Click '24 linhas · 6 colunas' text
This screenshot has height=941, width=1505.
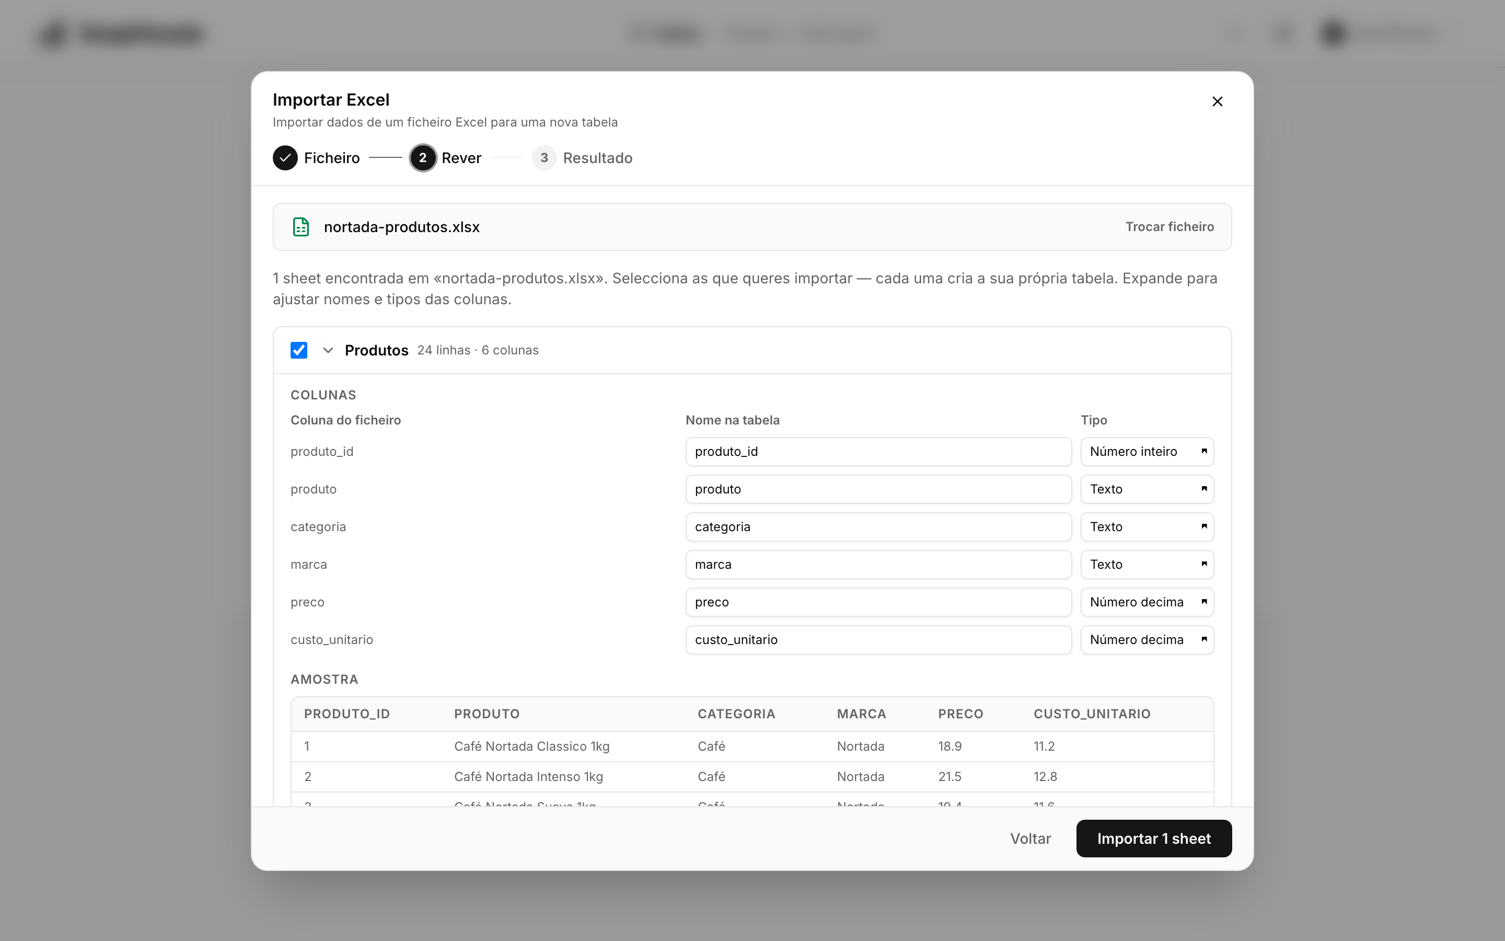click(x=478, y=350)
